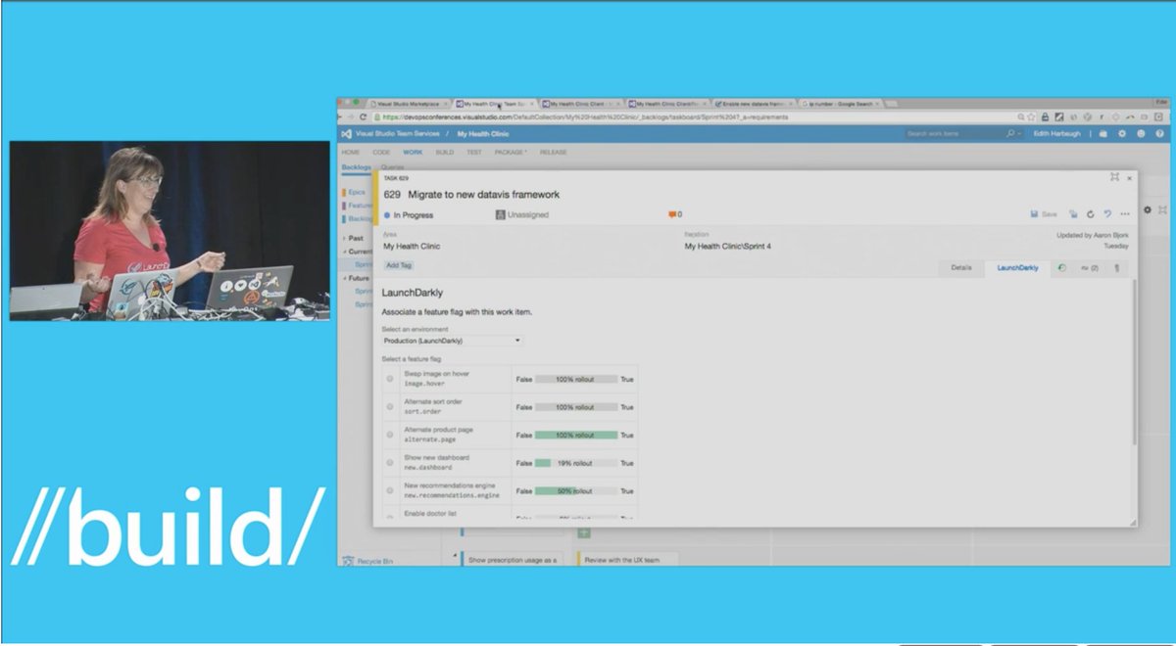
Task: Close the task 629 dialog
Action: point(1130,178)
